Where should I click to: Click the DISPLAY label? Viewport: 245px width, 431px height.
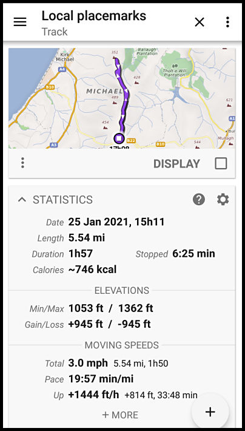176,164
